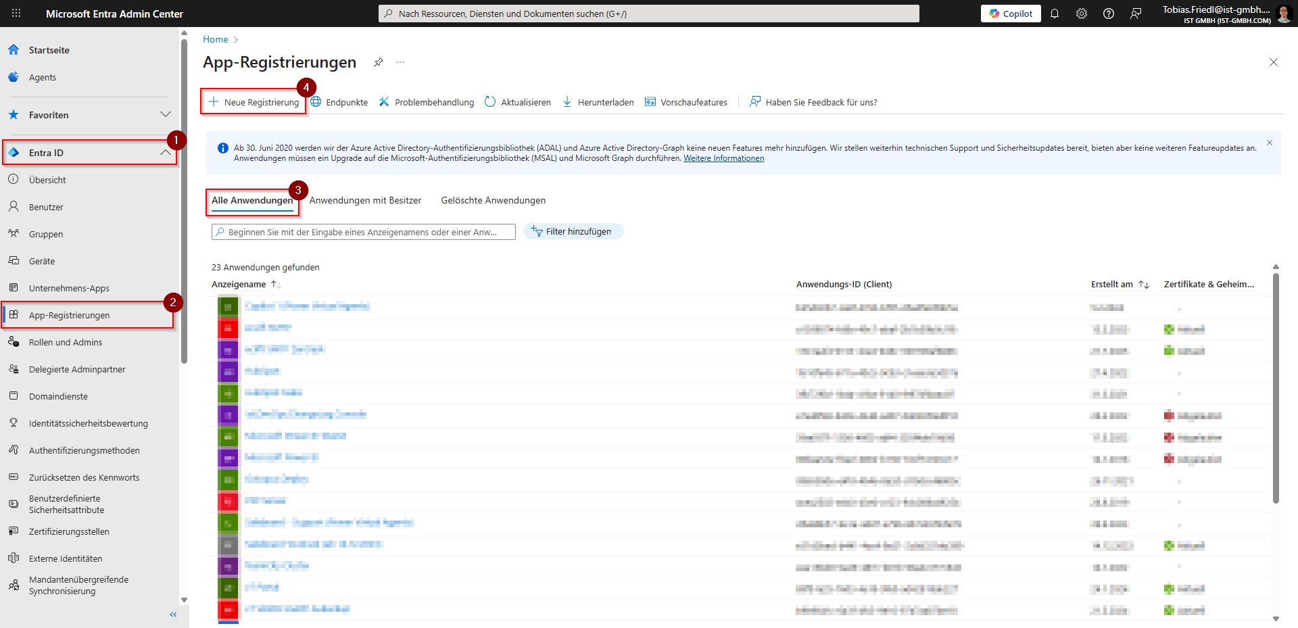Switch to Gelöschte Anwendungen tab
The width and height of the screenshot is (1298, 628).
493,201
